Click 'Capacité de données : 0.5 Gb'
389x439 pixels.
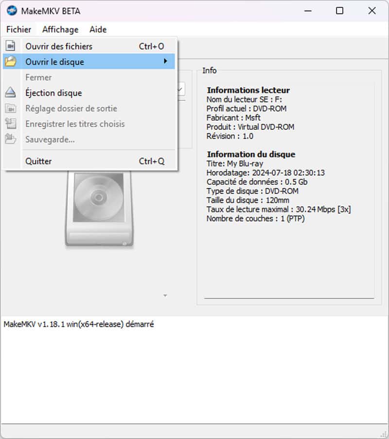click(257, 182)
